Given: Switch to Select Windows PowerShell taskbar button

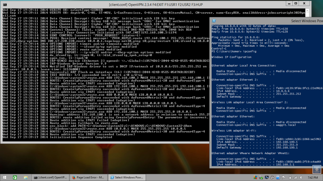Looking at the screenshot, I should click(x=127, y=178).
